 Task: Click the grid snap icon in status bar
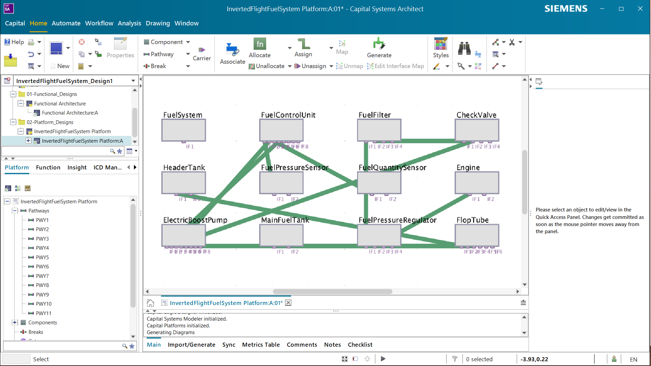[x=344, y=359]
